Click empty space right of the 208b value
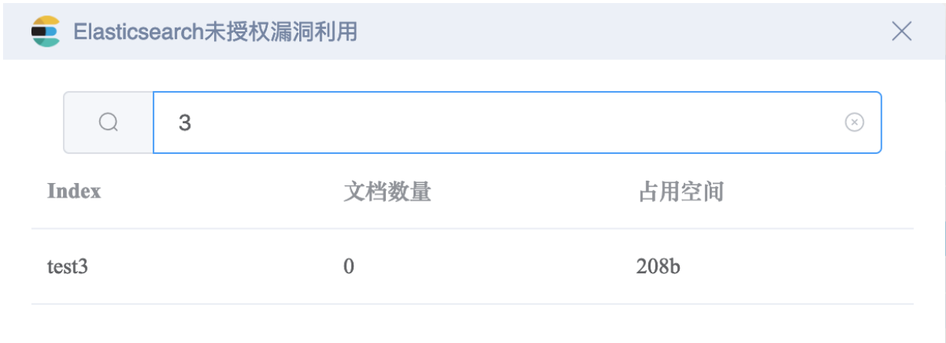 [x=798, y=266]
